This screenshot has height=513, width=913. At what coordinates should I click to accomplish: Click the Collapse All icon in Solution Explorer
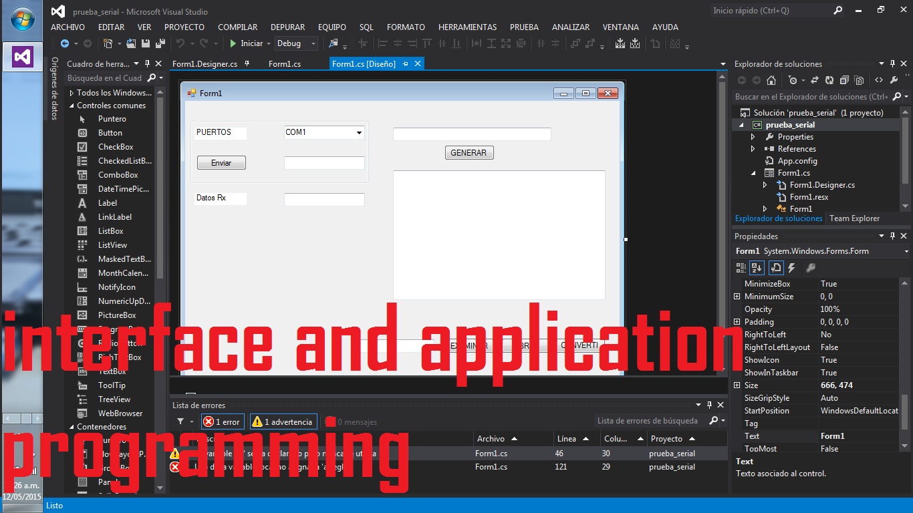843,80
